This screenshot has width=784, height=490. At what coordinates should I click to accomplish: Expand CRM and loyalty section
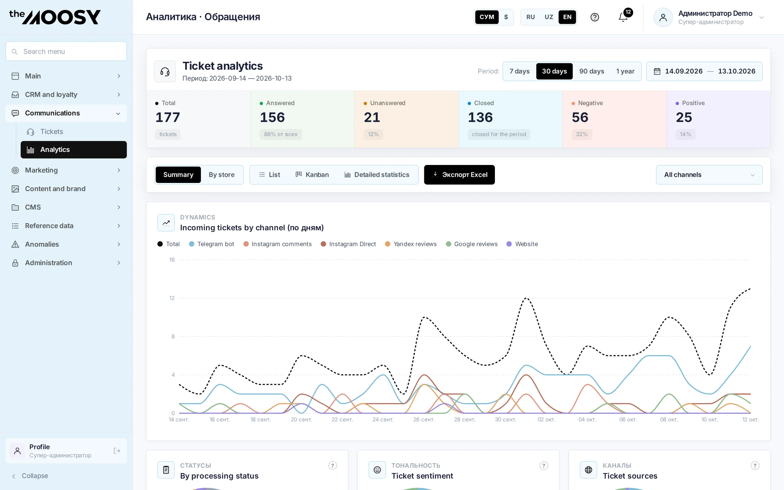(x=66, y=95)
